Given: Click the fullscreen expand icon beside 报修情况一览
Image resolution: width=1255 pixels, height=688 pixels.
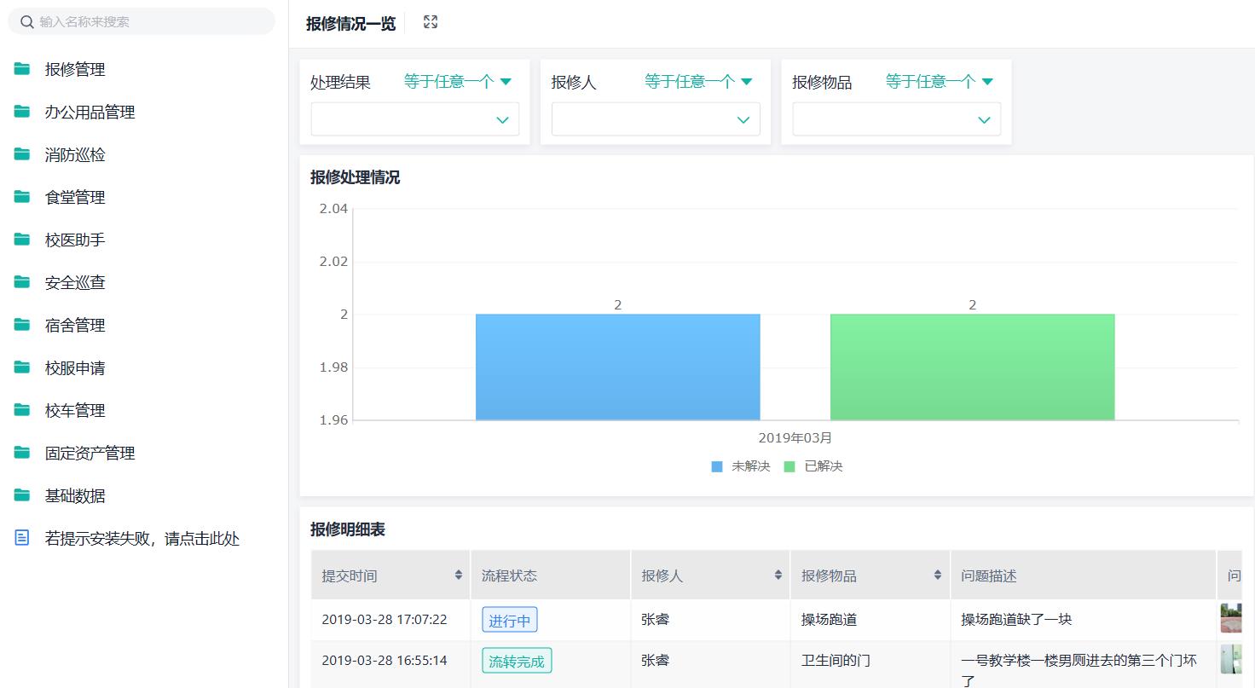Looking at the screenshot, I should tap(430, 22).
